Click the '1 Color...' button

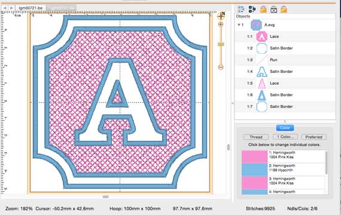click(x=285, y=137)
